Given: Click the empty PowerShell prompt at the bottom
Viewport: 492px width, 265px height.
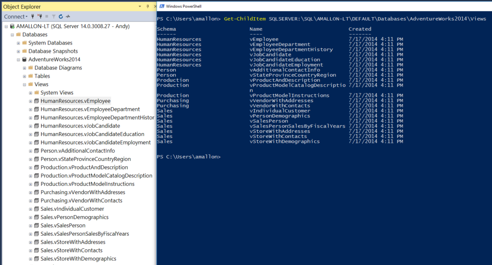Looking at the screenshot, I should 189,157.
